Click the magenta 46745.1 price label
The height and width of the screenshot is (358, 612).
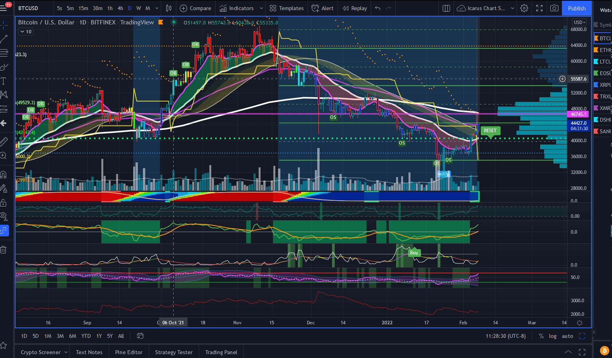578,114
